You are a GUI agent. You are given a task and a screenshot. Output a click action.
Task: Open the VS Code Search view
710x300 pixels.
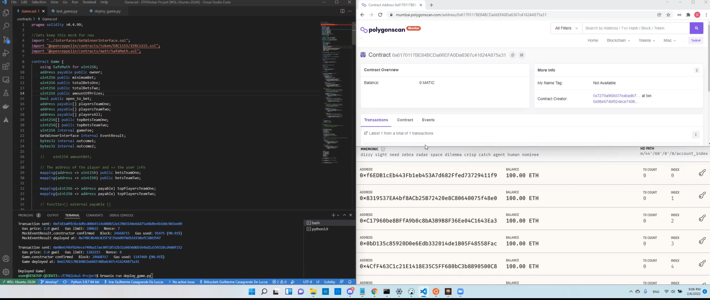point(6,26)
